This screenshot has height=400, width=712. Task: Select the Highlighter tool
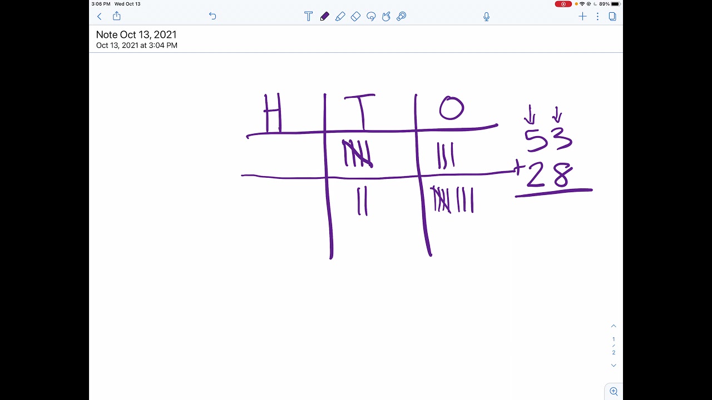pos(340,17)
